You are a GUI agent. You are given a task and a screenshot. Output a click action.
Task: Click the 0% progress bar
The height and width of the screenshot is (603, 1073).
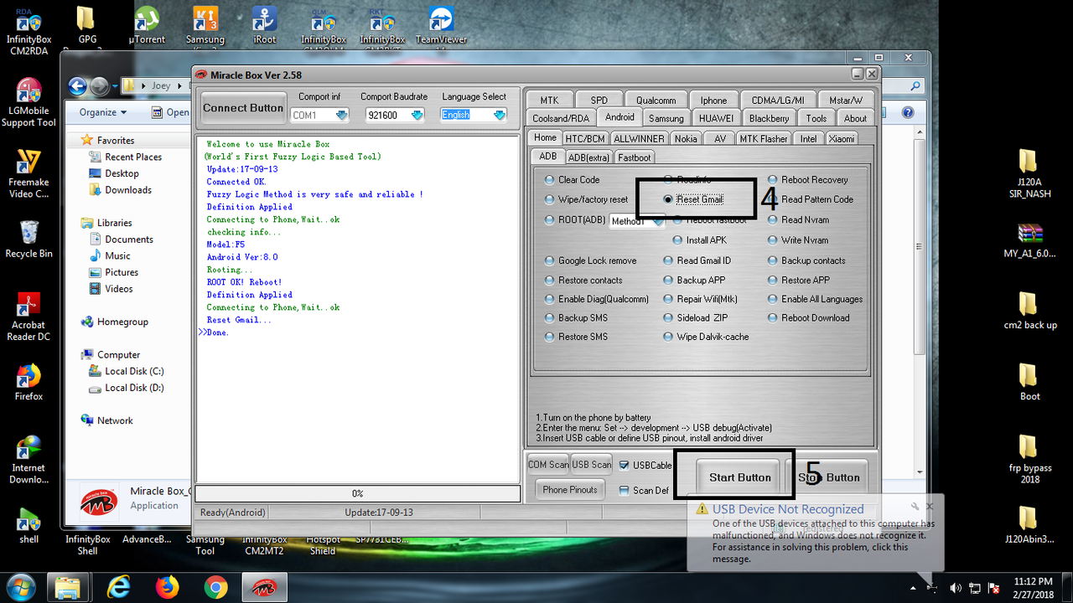click(x=357, y=493)
